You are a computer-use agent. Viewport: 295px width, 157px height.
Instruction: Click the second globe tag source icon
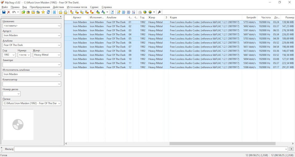150,12
